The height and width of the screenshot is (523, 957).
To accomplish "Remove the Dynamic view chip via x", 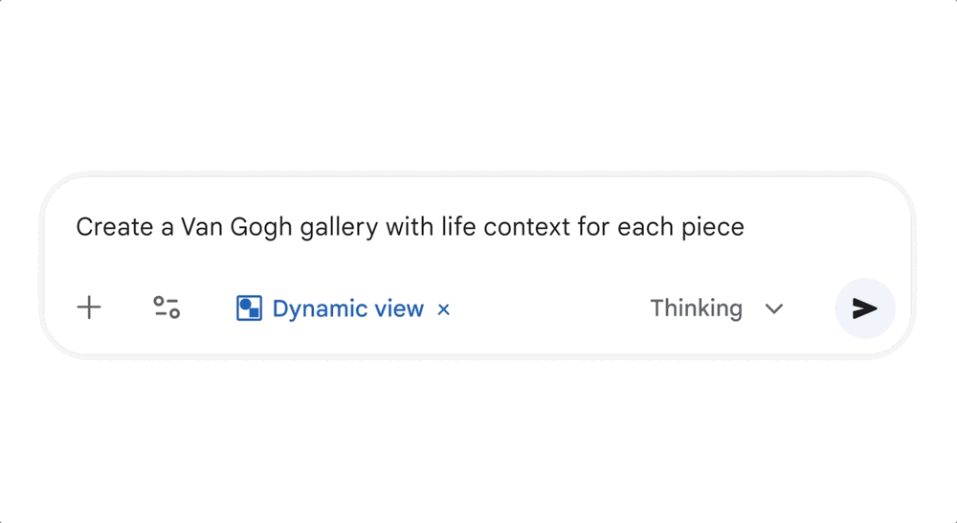I will 443,308.
